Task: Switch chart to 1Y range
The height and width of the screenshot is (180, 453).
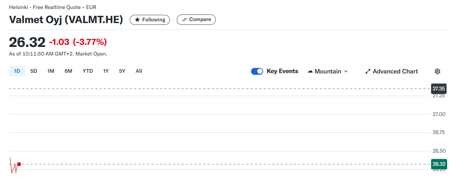Action: tap(106, 71)
